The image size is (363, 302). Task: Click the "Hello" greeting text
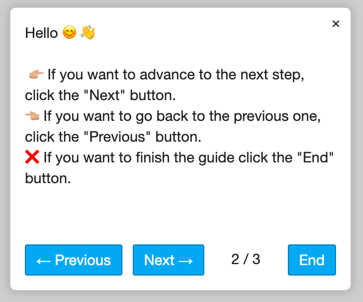(41, 33)
